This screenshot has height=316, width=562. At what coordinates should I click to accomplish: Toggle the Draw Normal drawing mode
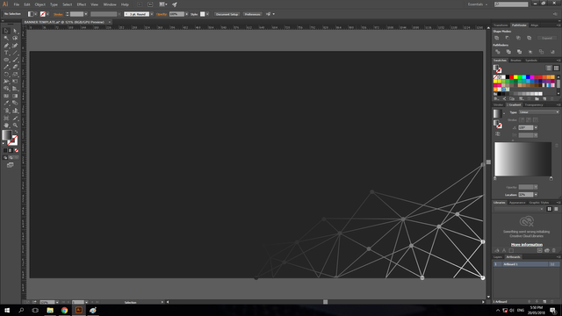(x=5, y=158)
